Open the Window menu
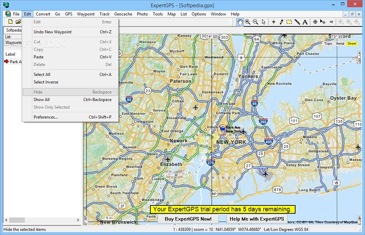 pyautogui.click(x=218, y=14)
